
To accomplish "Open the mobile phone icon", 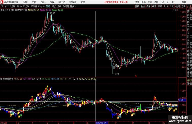I will [168, 2].
